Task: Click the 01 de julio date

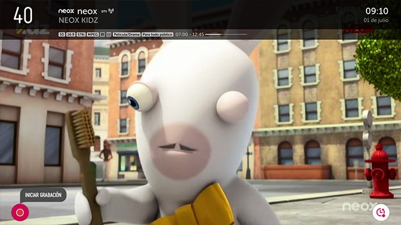Action: coord(376,20)
